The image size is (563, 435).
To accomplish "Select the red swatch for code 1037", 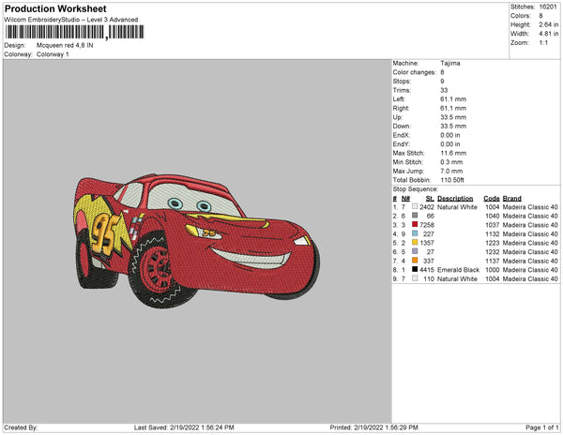I will (415, 225).
